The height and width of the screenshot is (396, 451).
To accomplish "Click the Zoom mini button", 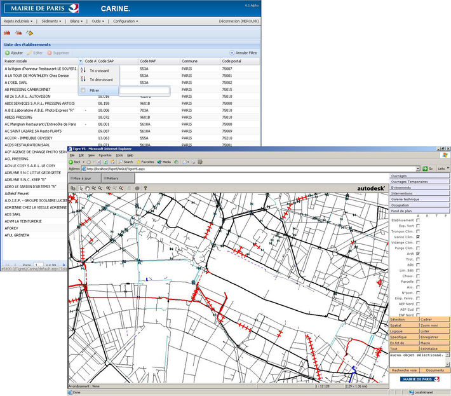I will coord(434,325).
